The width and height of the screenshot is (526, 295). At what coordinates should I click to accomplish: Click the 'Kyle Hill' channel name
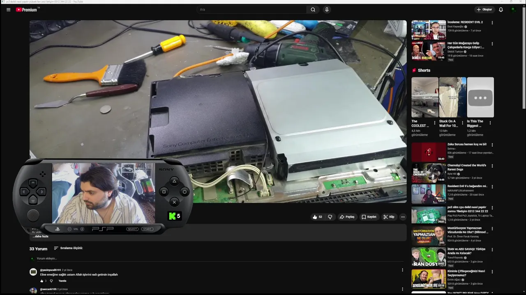pos(452,174)
